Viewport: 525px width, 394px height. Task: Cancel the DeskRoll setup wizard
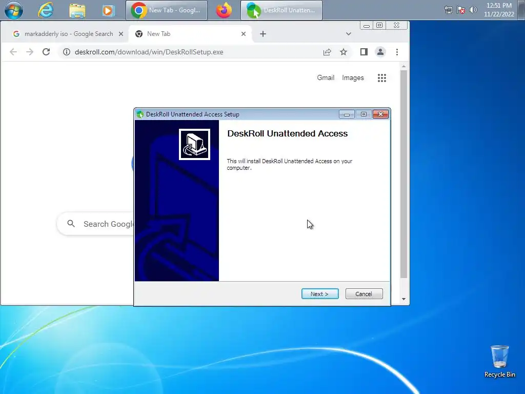tap(364, 294)
